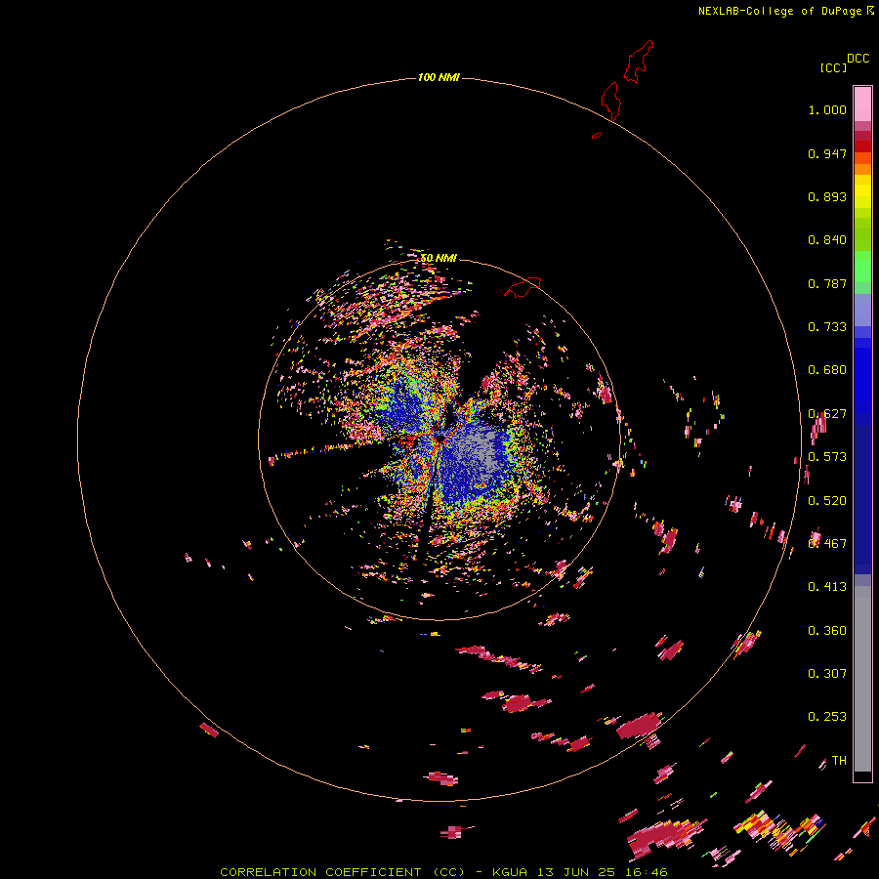Click the 0.413 value on the legend
Screen dimensions: 879x879
(827, 587)
